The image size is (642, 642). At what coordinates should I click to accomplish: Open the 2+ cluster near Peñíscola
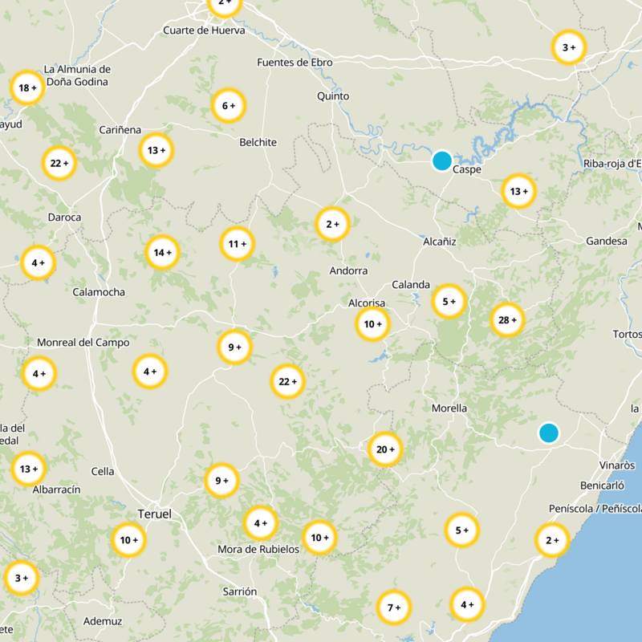click(x=551, y=541)
